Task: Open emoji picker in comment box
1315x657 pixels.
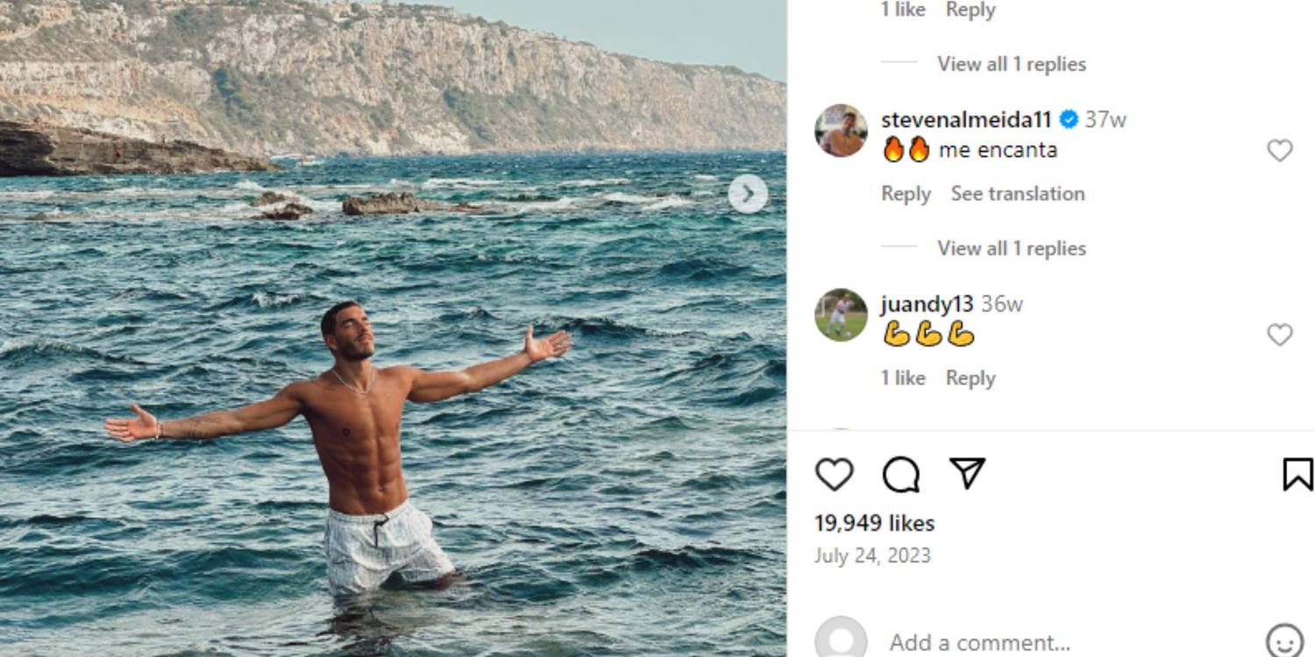Action: click(1284, 641)
